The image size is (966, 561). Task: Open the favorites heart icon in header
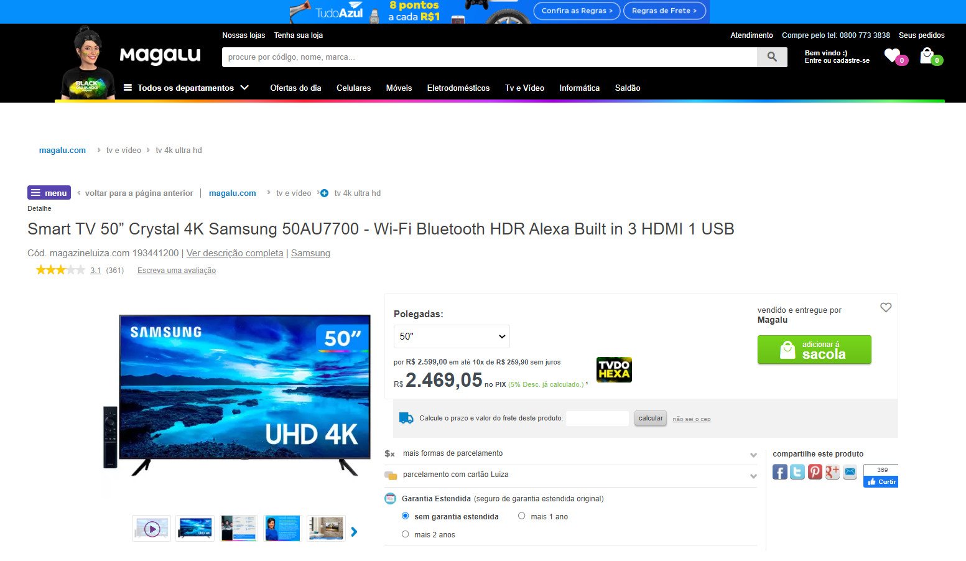point(893,56)
